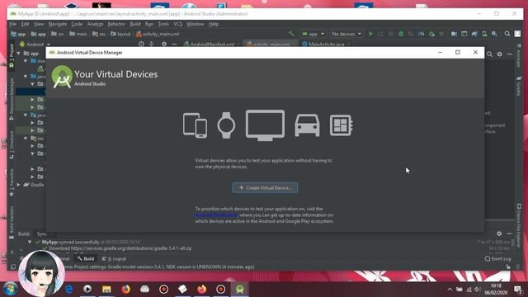The width and height of the screenshot is (528, 297).
Task: Collapse the manifests folder arrow
Action: click(26, 61)
